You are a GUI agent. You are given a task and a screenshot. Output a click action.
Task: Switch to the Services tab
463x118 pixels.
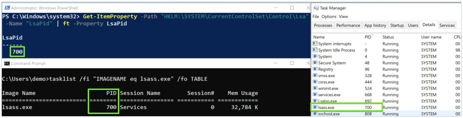(447, 25)
